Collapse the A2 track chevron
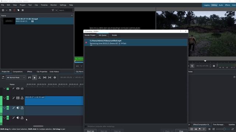Image resolution: width=236 pixels, height=132 pixels. pyautogui.click(x=4, y=118)
